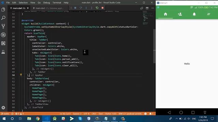Open the File menu
Image resolution: width=218 pixels, height=122 pixels.
click(x=8, y=3)
